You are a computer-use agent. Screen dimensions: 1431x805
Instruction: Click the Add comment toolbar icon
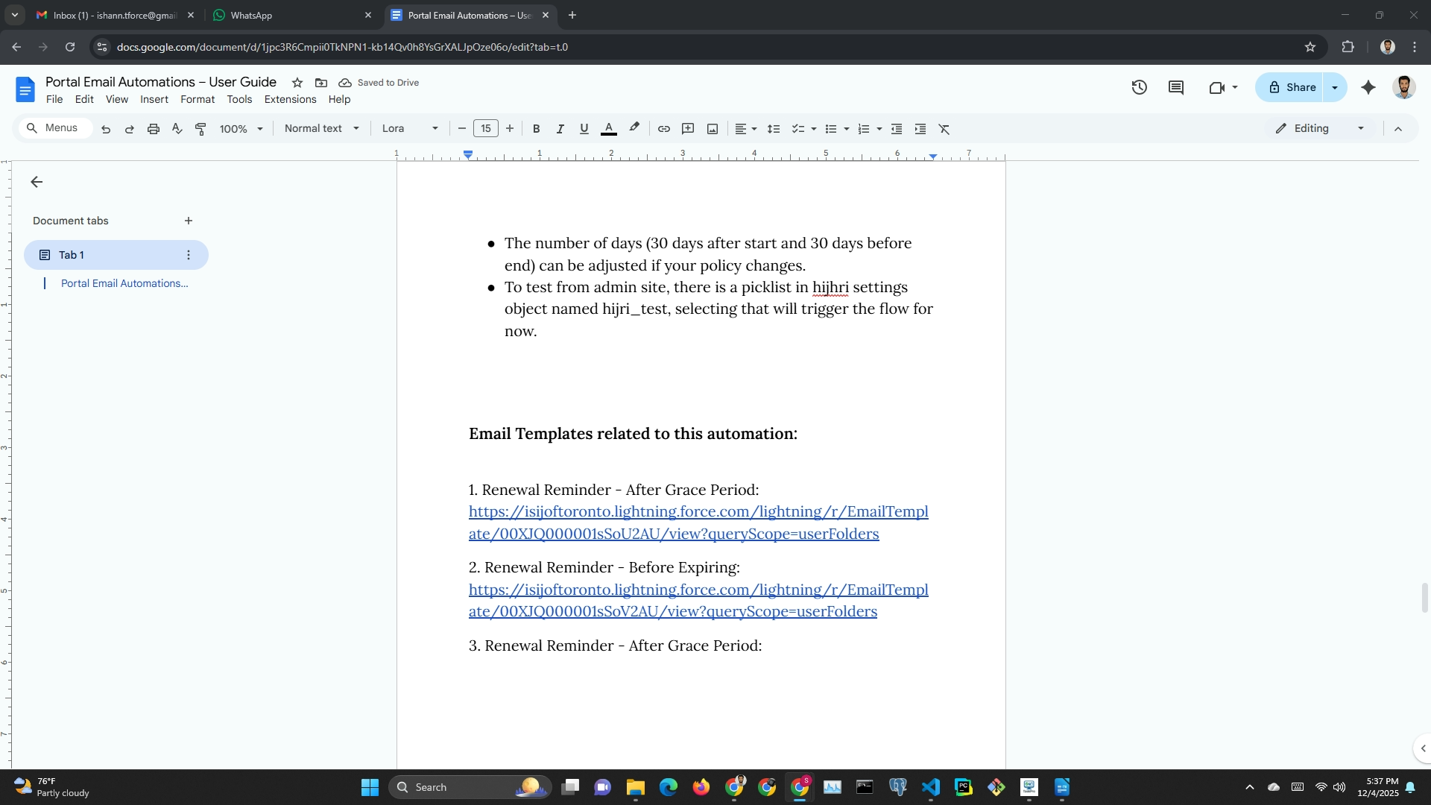[688, 129]
